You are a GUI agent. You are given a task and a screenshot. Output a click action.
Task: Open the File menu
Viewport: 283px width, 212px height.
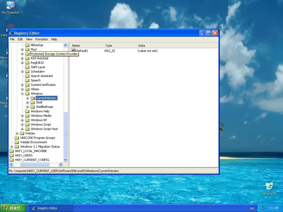(12, 39)
